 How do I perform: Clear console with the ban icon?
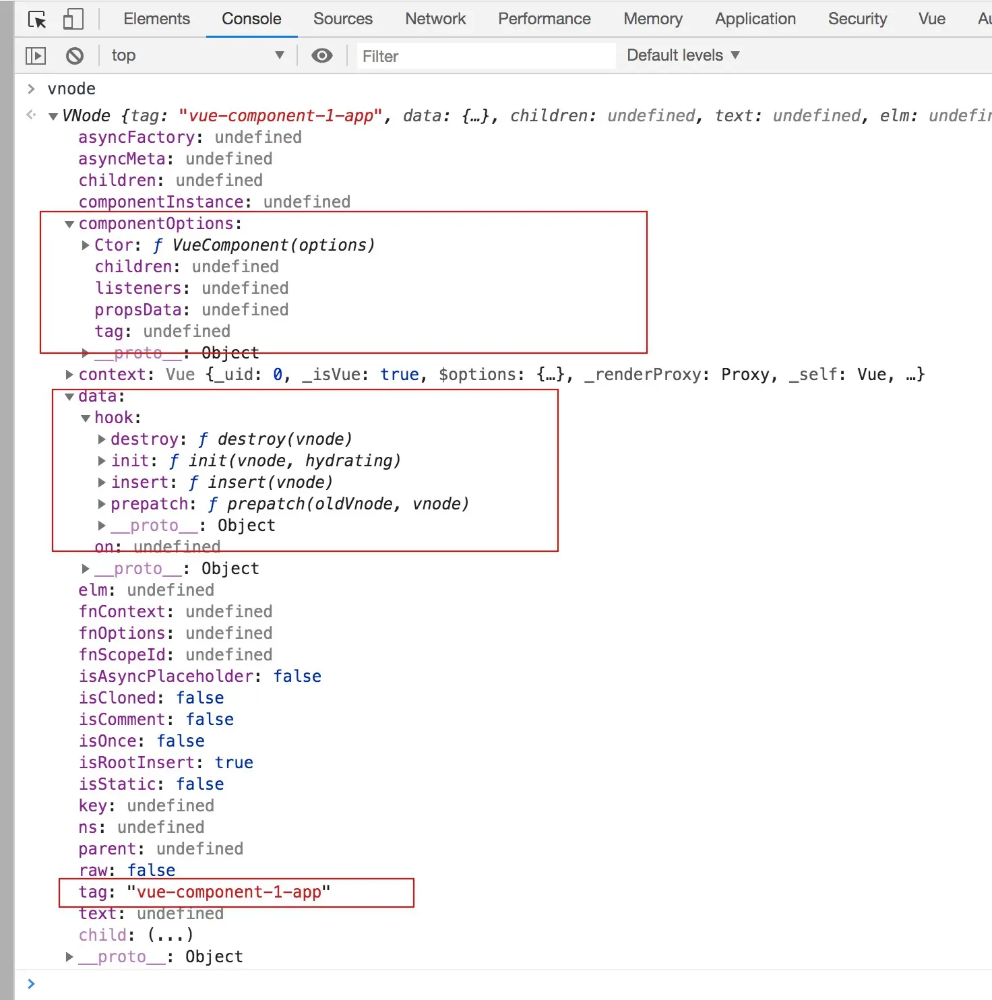point(75,55)
